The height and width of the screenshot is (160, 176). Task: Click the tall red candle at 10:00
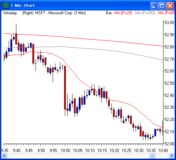click(x=65, y=87)
